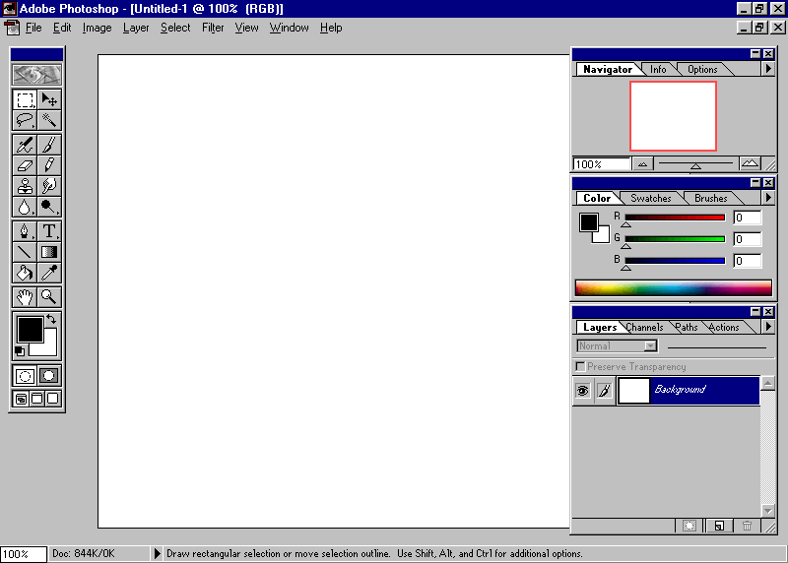Viewport: 788px width, 563px height.
Task: Switch to Quick Mask mode
Action: 49,376
